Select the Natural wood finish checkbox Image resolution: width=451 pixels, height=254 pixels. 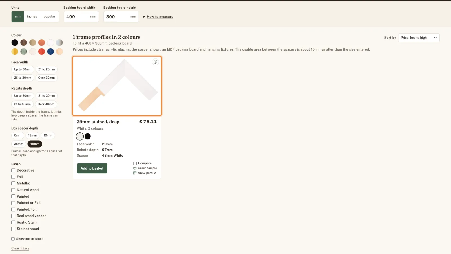13,190
